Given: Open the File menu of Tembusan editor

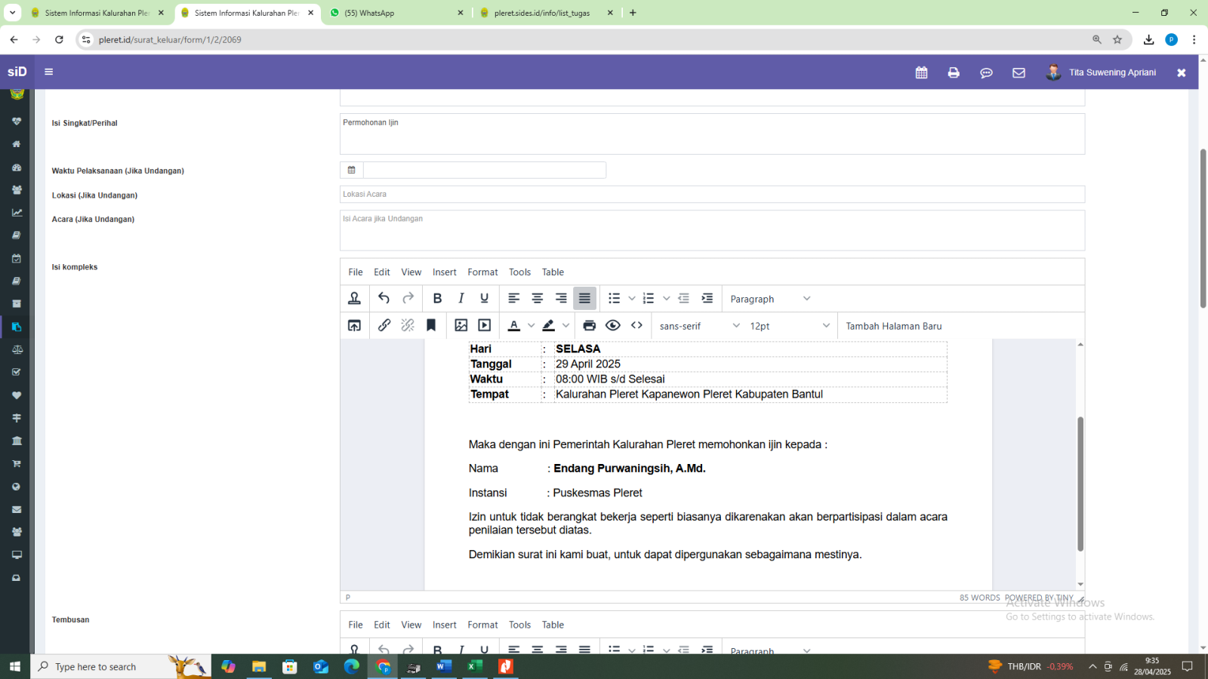Looking at the screenshot, I should coord(356,625).
